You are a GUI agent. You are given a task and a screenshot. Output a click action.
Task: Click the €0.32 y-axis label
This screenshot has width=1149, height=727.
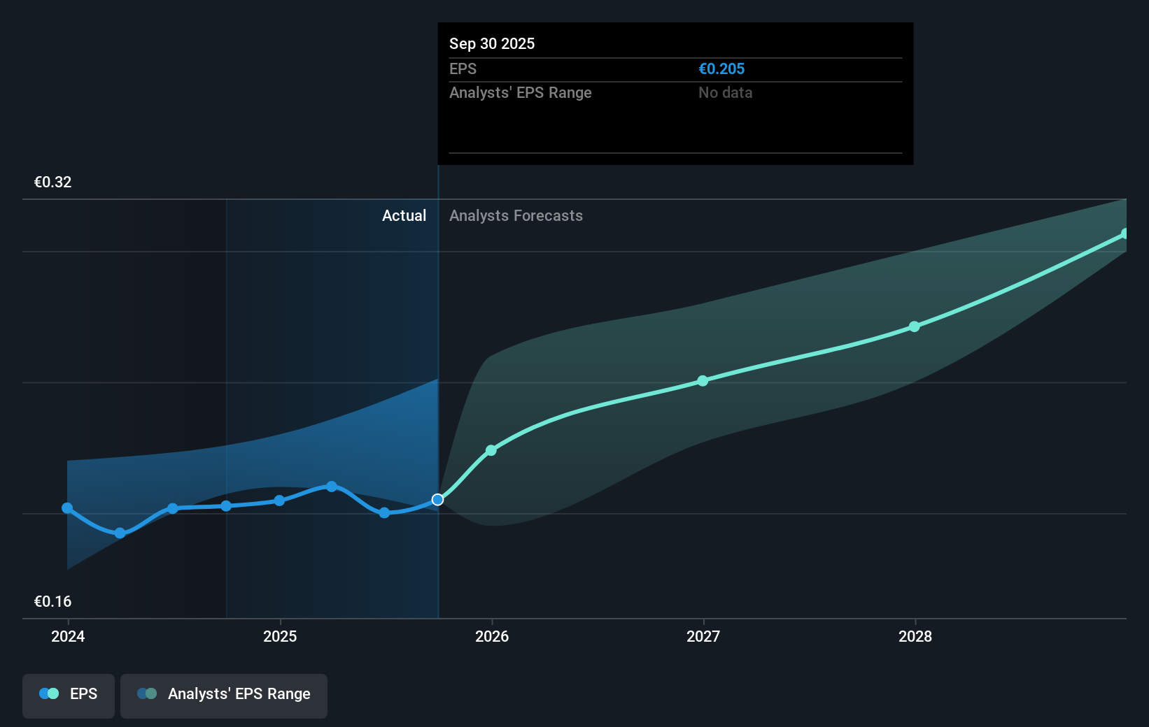coord(53,182)
